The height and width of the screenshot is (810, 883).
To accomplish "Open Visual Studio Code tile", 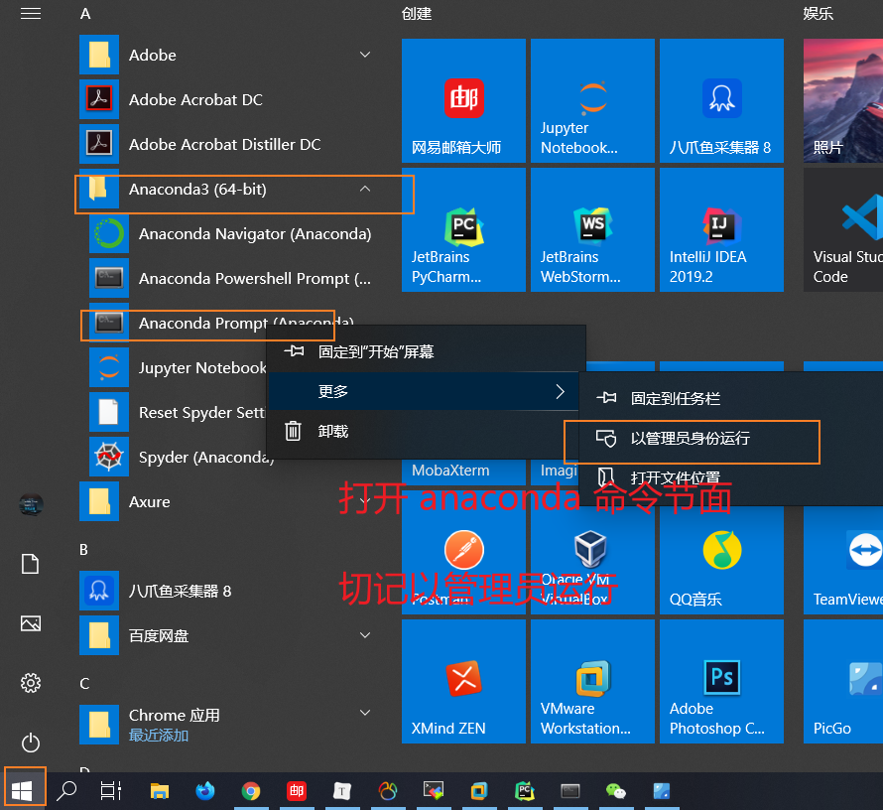I will click(x=843, y=230).
